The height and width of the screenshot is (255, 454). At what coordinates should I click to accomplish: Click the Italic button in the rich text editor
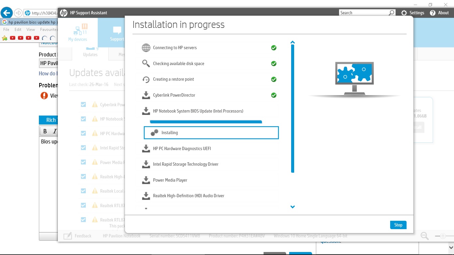point(55,131)
